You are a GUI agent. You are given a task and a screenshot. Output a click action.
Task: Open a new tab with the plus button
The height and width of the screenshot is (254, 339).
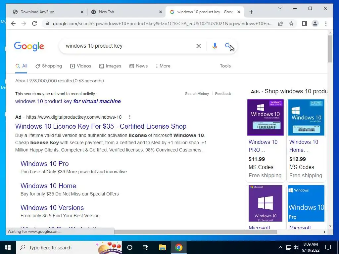tap(251, 12)
